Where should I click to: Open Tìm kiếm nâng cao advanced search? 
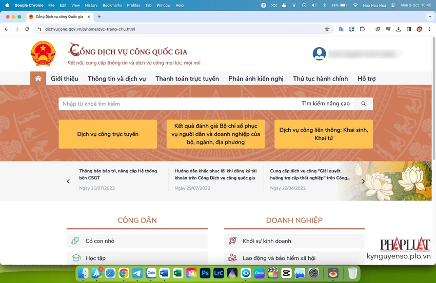tap(325, 104)
